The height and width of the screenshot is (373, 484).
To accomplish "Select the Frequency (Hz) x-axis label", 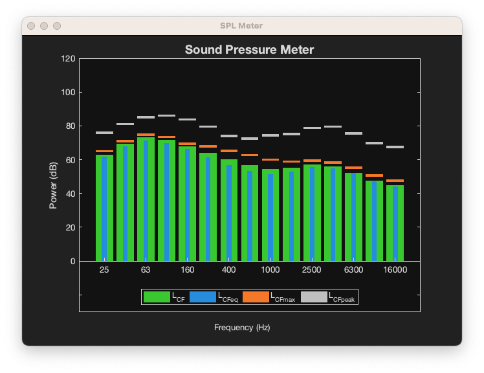I will [x=242, y=328].
